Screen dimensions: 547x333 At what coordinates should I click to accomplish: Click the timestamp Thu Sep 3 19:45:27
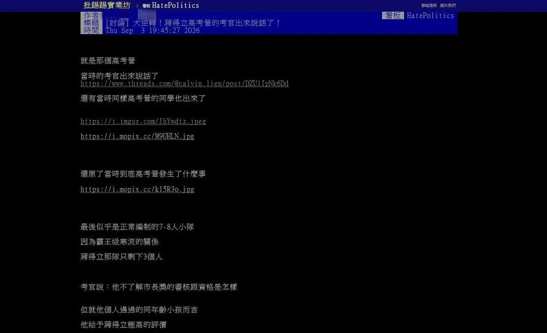[152, 30]
